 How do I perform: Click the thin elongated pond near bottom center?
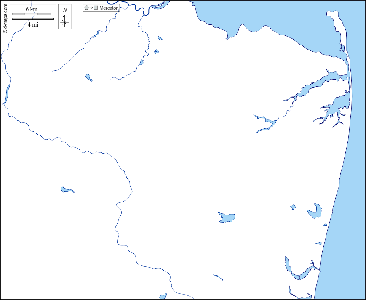(218, 277)
